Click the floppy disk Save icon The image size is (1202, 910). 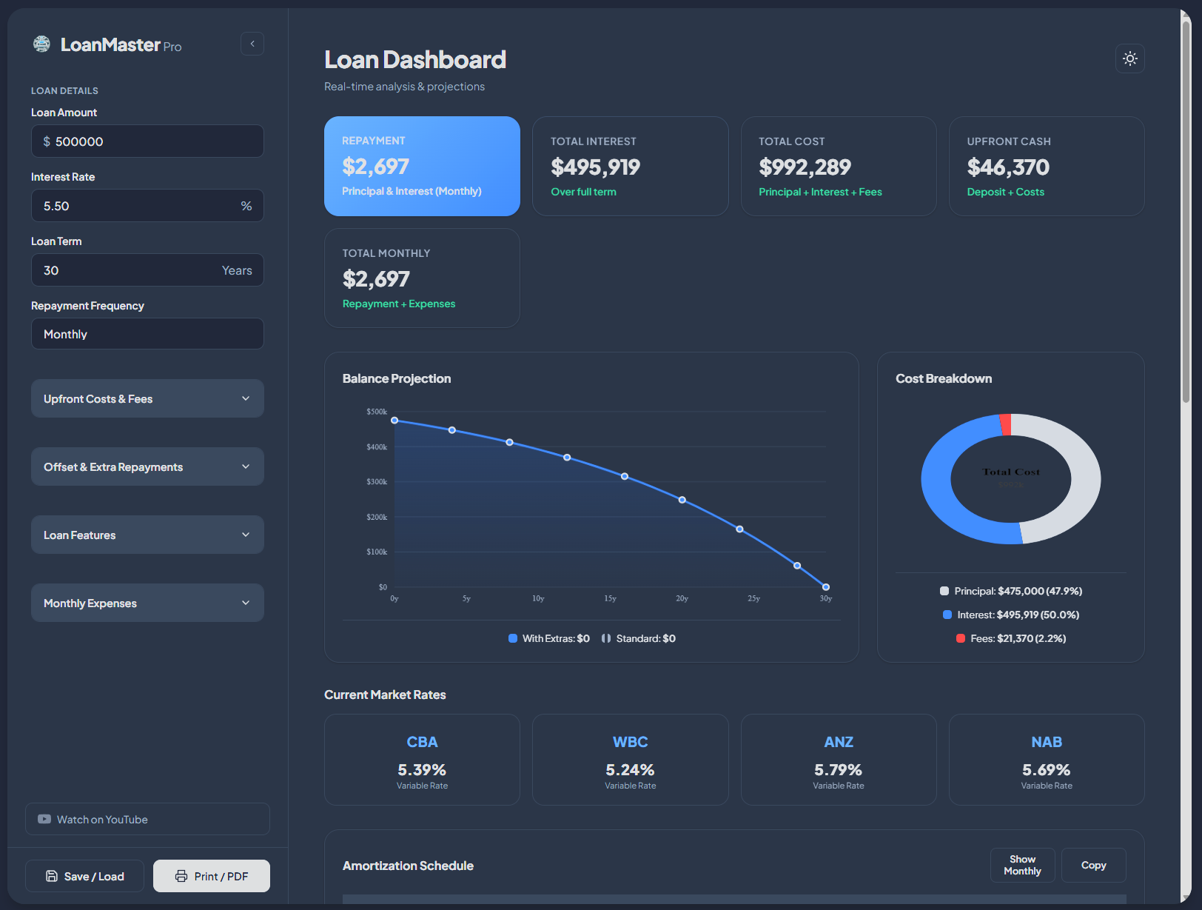click(52, 876)
